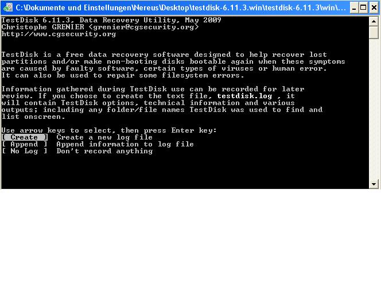Click the scrollbar down arrow
The image size is (381, 294).
tap(374, 184)
